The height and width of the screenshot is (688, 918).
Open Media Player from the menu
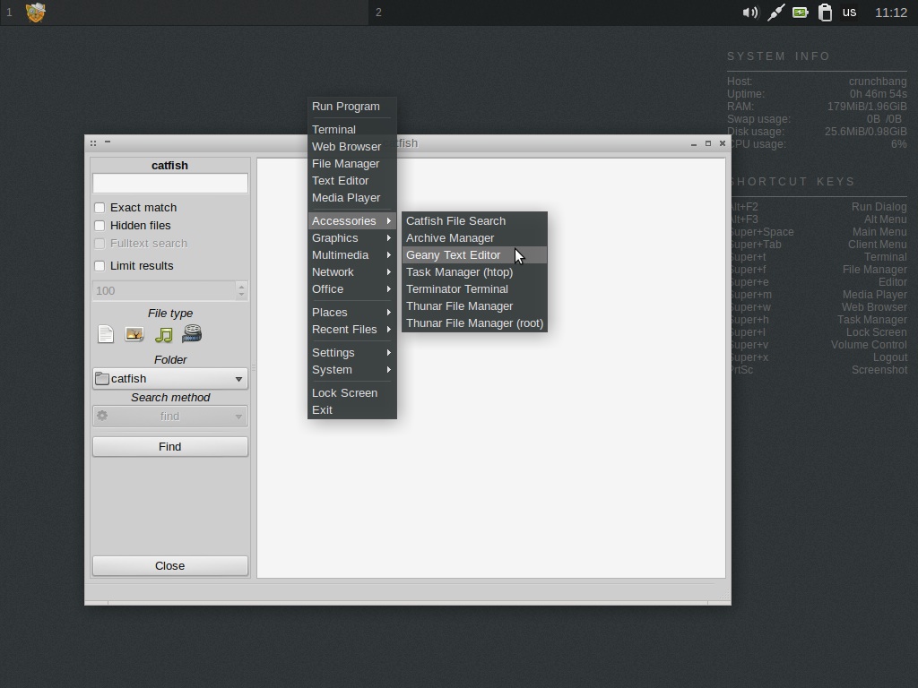click(351, 198)
